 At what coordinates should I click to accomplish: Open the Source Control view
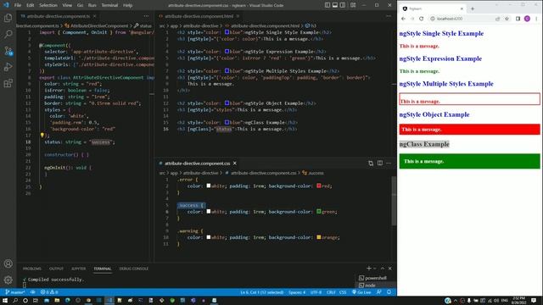coord(8,51)
